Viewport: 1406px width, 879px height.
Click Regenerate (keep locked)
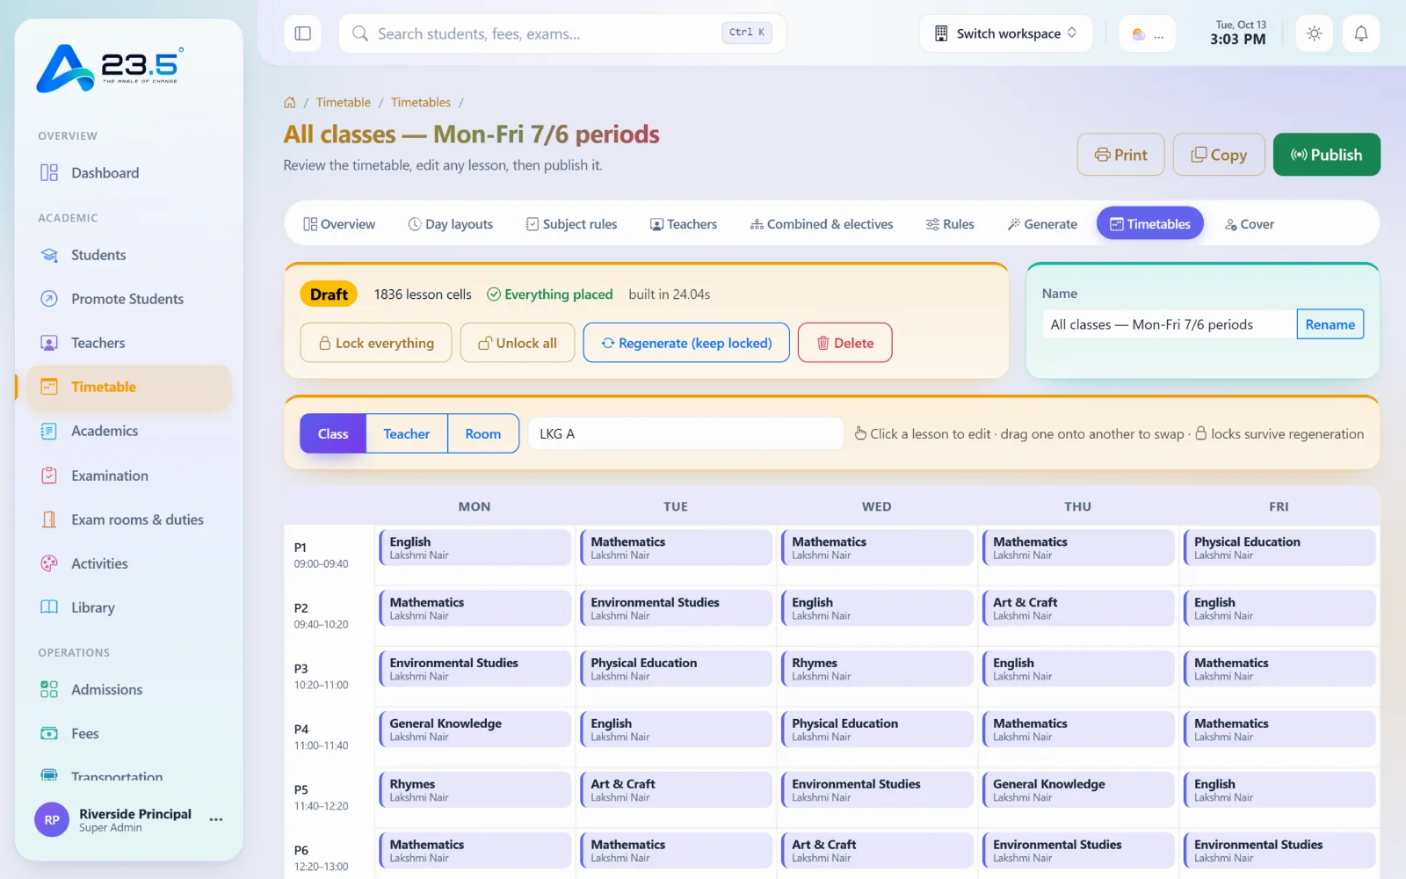point(686,343)
